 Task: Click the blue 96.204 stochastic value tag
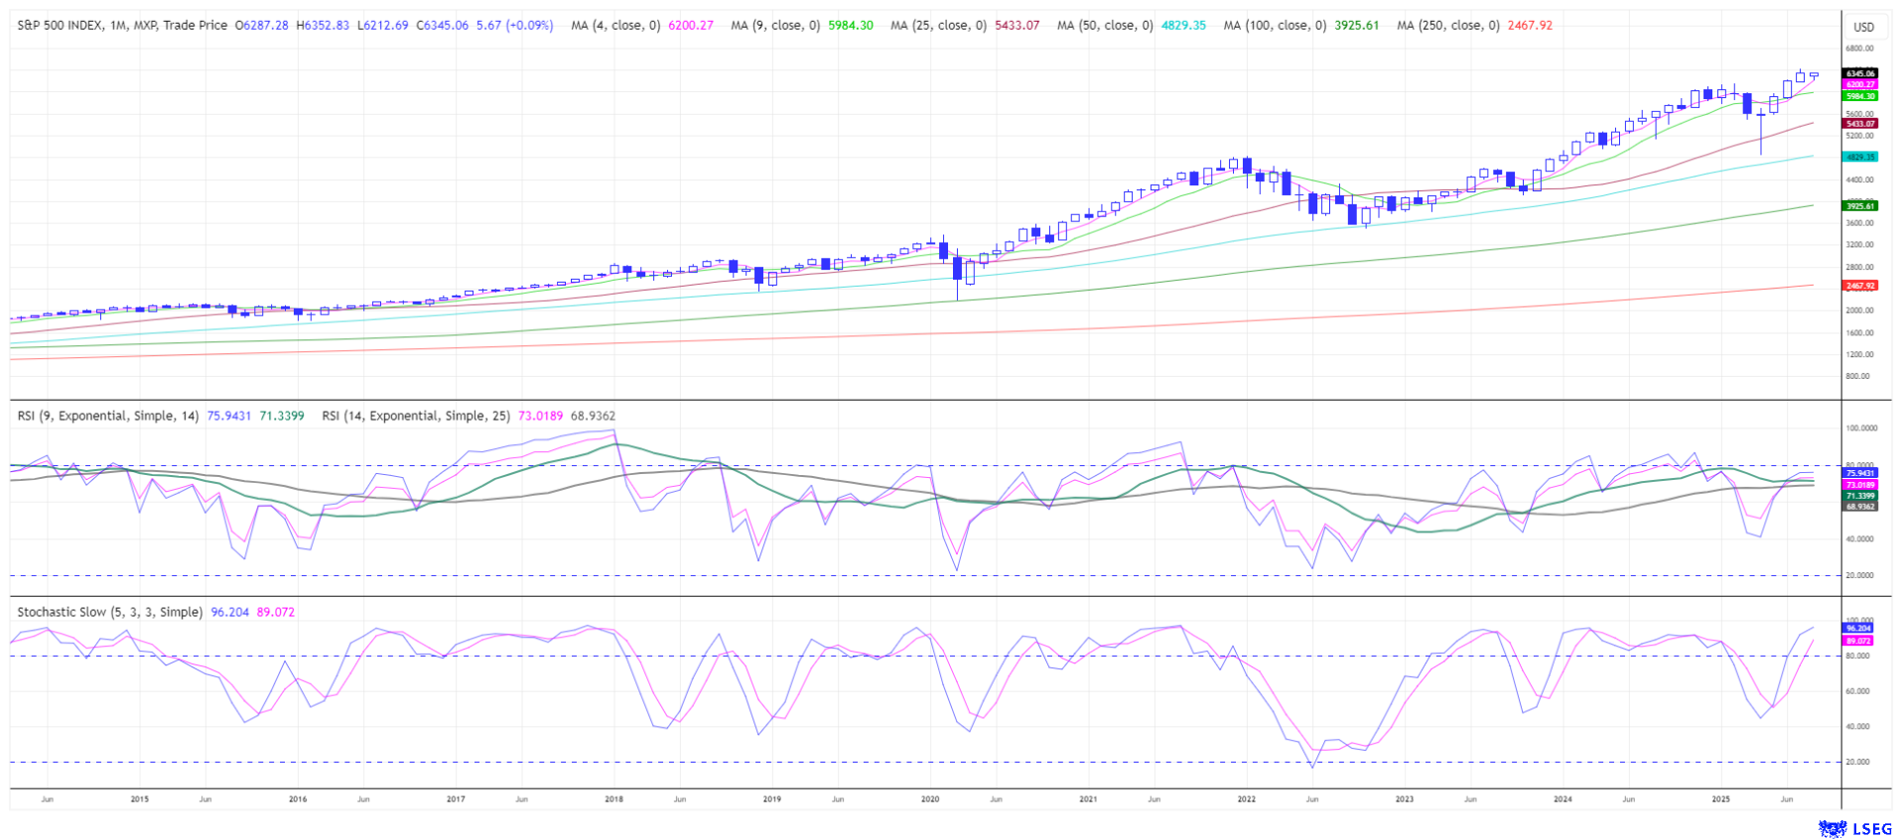(1858, 629)
